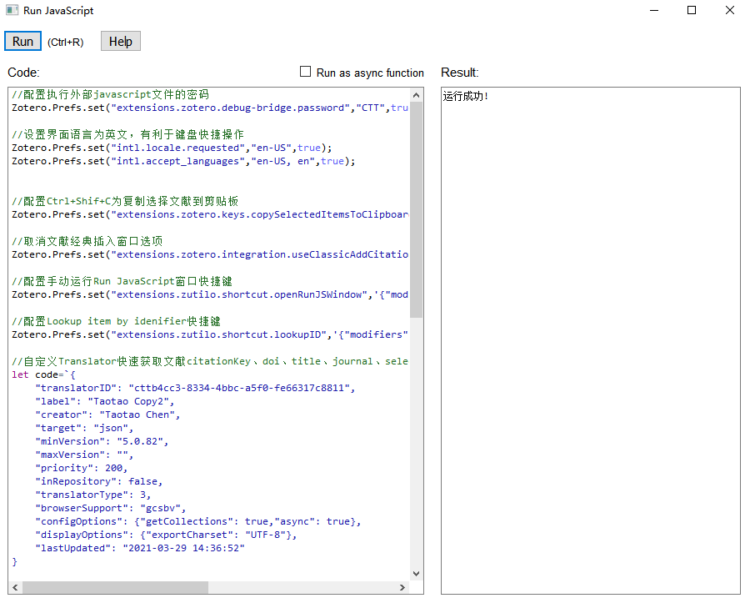
Task: Click inside the empty Result area
Action: pos(583,334)
